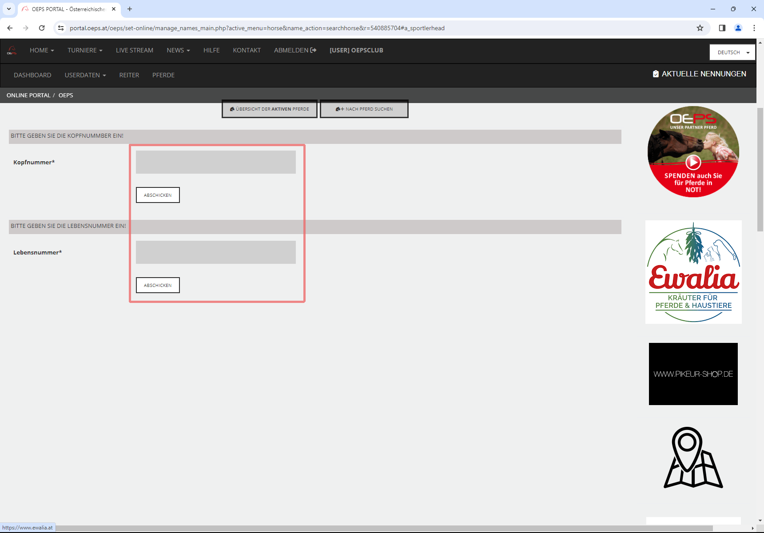
Task: Go to the PFERDE menu item
Action: (163, 75)
